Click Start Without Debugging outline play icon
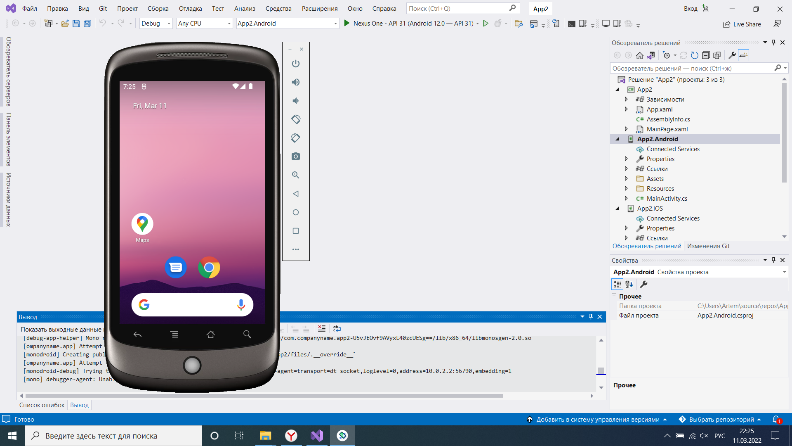Image resolution: width=792 pixels, height=446 pixels. tap(486, 24)
